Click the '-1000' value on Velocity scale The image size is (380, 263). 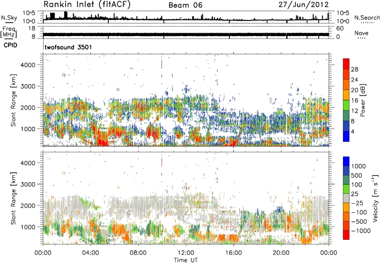tap(361, 231)
